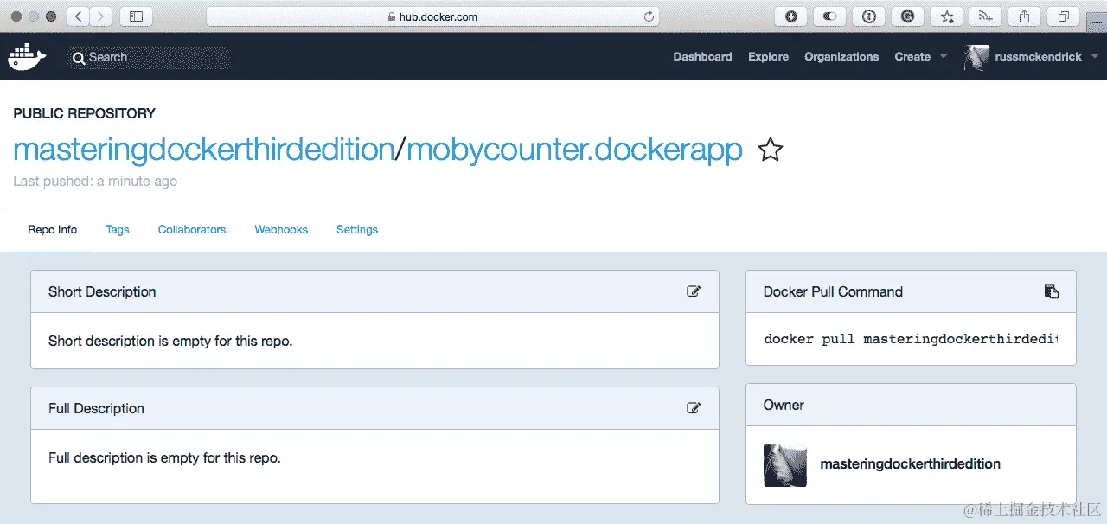Open the Safari share menu
1107x524 pixels.
coord(1024,16)
